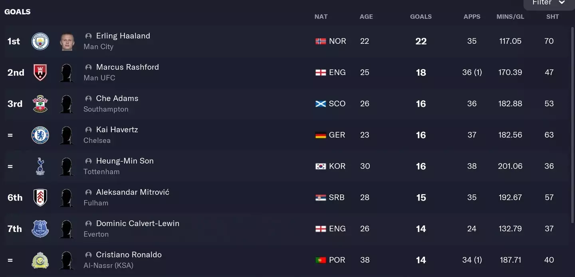Click the info icon beside Kai Havertz
Screen dimensions: 575x277
(x=89, y=130)
